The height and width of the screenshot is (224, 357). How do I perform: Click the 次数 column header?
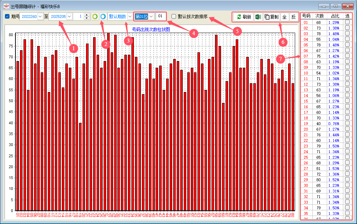pos(319,16)
